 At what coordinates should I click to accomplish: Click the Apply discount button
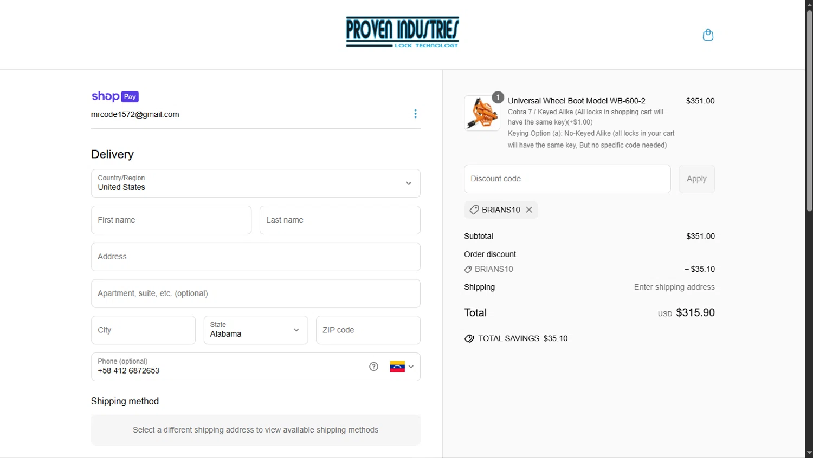coord(696,179)
